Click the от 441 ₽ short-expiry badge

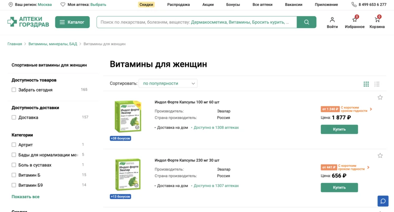(x=329, y=167)
